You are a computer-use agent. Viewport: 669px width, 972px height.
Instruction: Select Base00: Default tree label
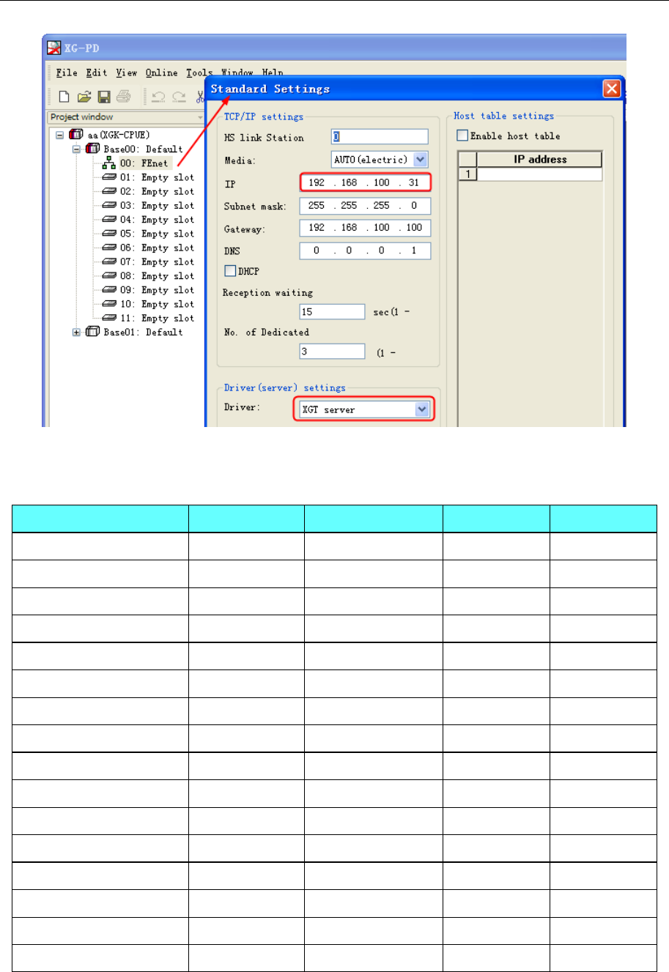(x=143, y=149)
